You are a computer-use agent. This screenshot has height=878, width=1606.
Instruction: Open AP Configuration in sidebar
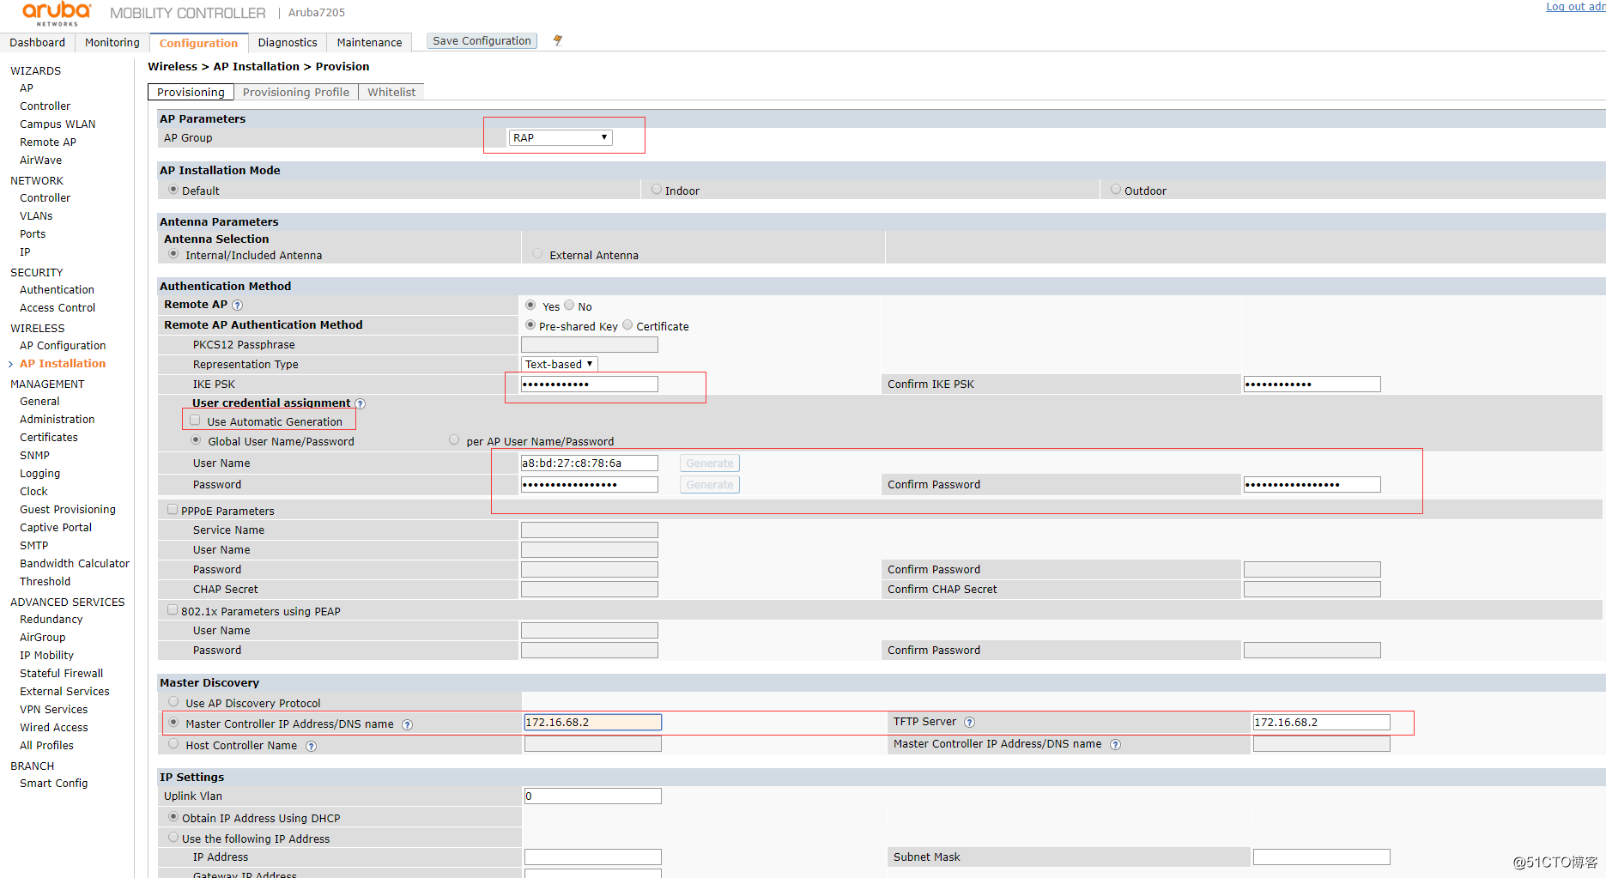point(63,346)
